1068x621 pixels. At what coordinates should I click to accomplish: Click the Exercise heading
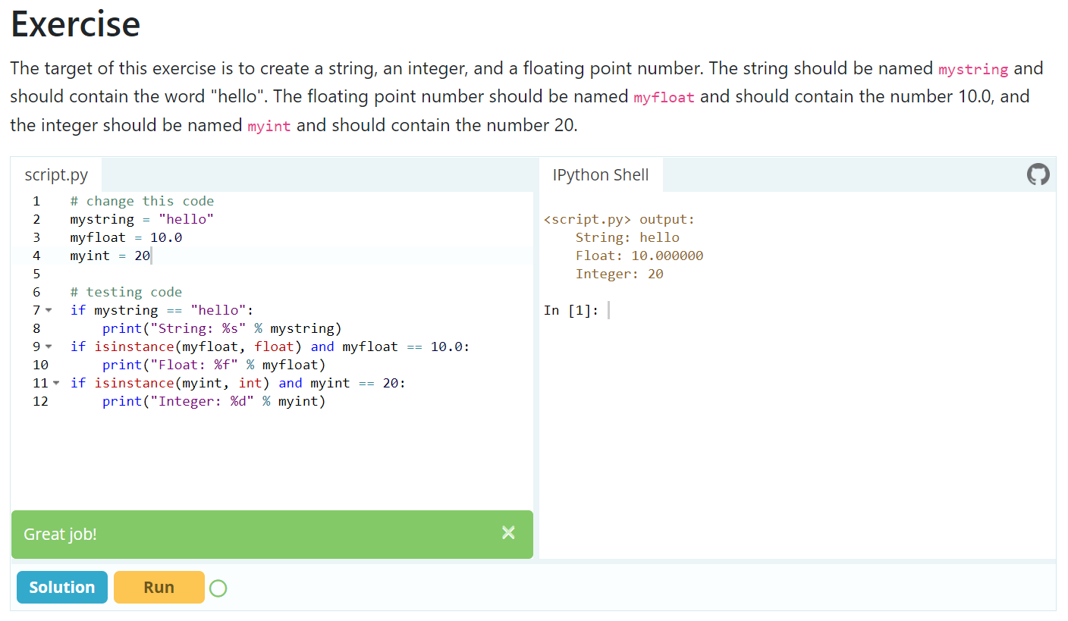click(75, 24)
